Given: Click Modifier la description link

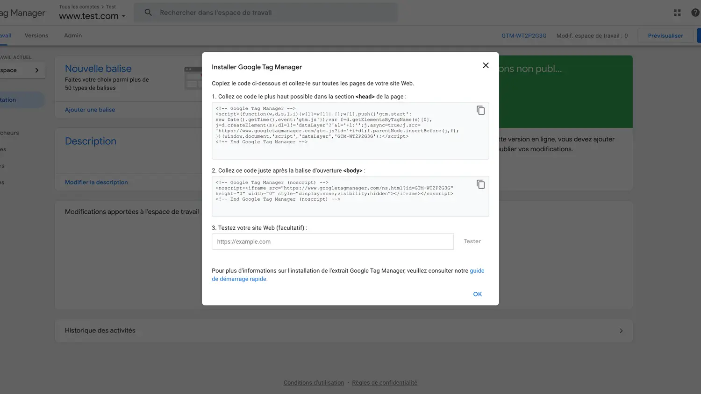Looking at the screenshot, I should click(x=96, y=182).
